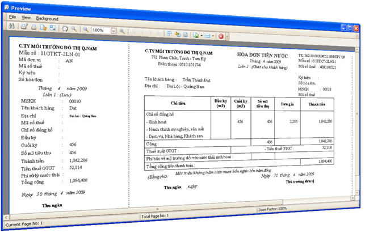This screenshot has height=233, width=369.
Task: Click the horizontal scrollbar at the bottom
Action: click(x=170, y=209)
